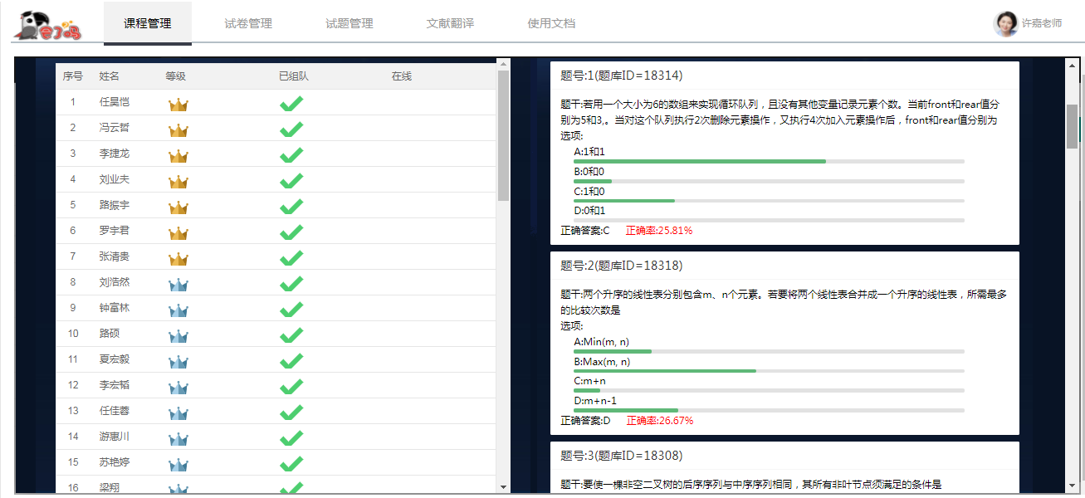Open the 试题管理 tab

pos(349,23)
